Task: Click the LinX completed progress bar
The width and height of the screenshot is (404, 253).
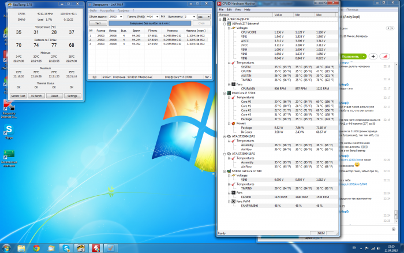Action: 149,23
